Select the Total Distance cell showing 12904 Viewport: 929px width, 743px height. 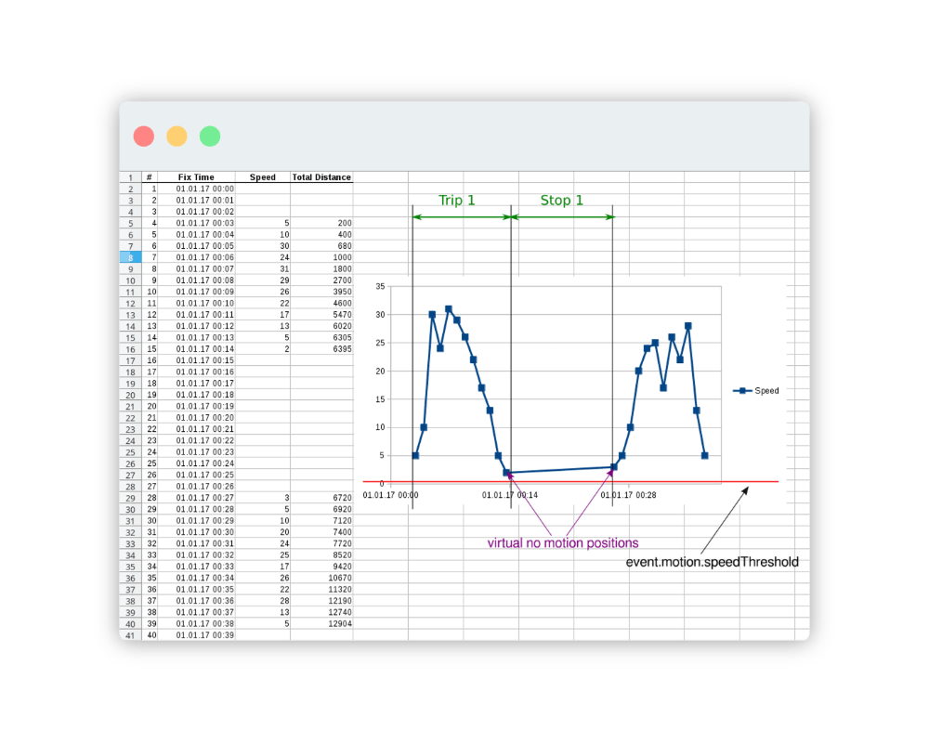[321, 623]
